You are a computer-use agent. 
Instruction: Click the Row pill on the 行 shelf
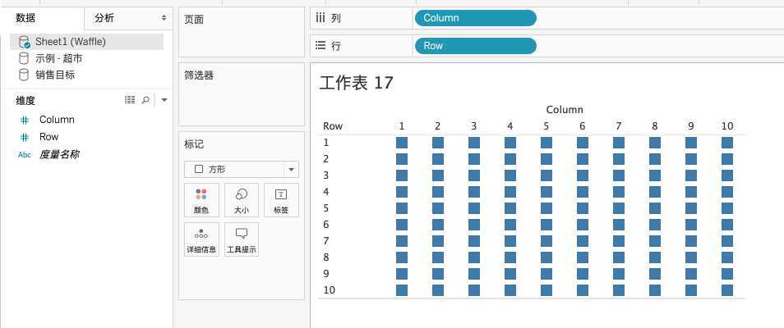[x=475, y=46]
